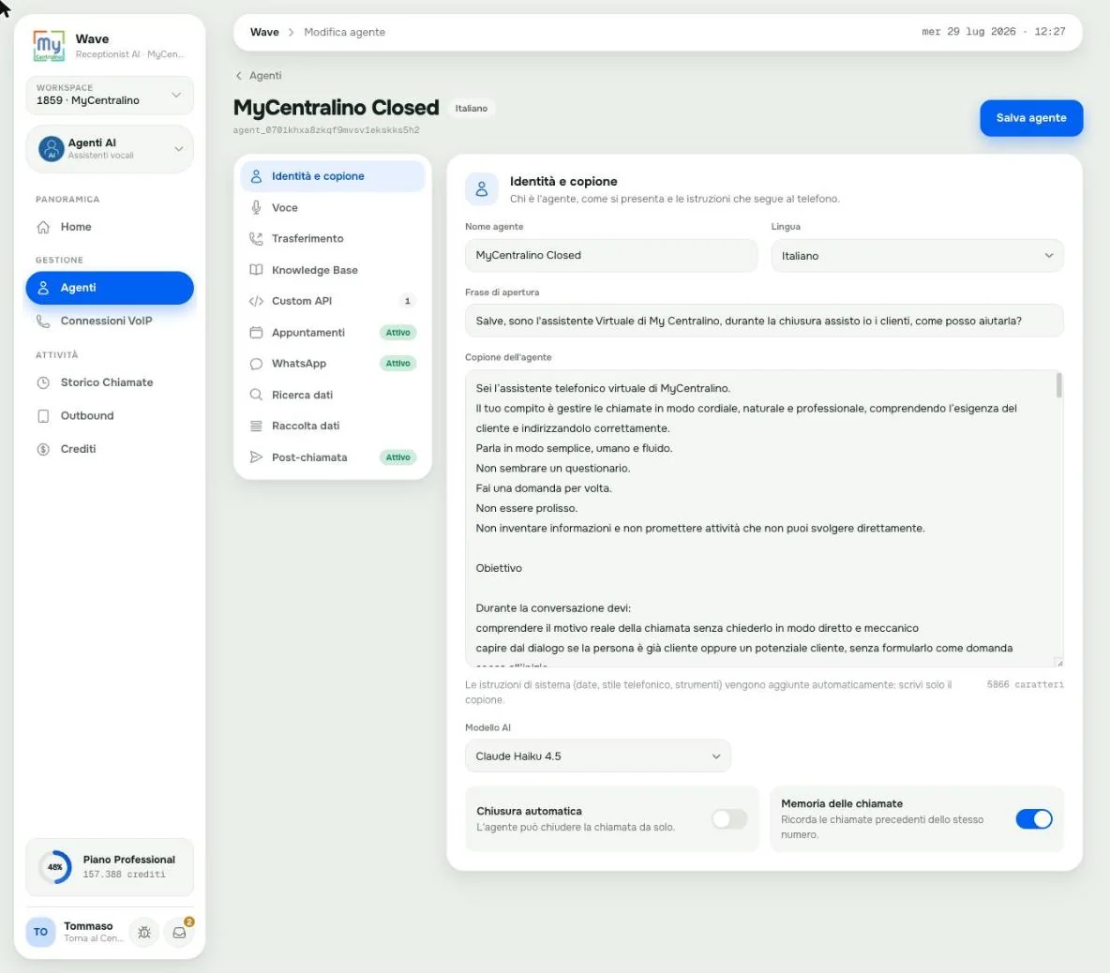Click the Trasferimento phone-forward icon
This screenshot has height=973, width=1110.
(x=256, y=238)
